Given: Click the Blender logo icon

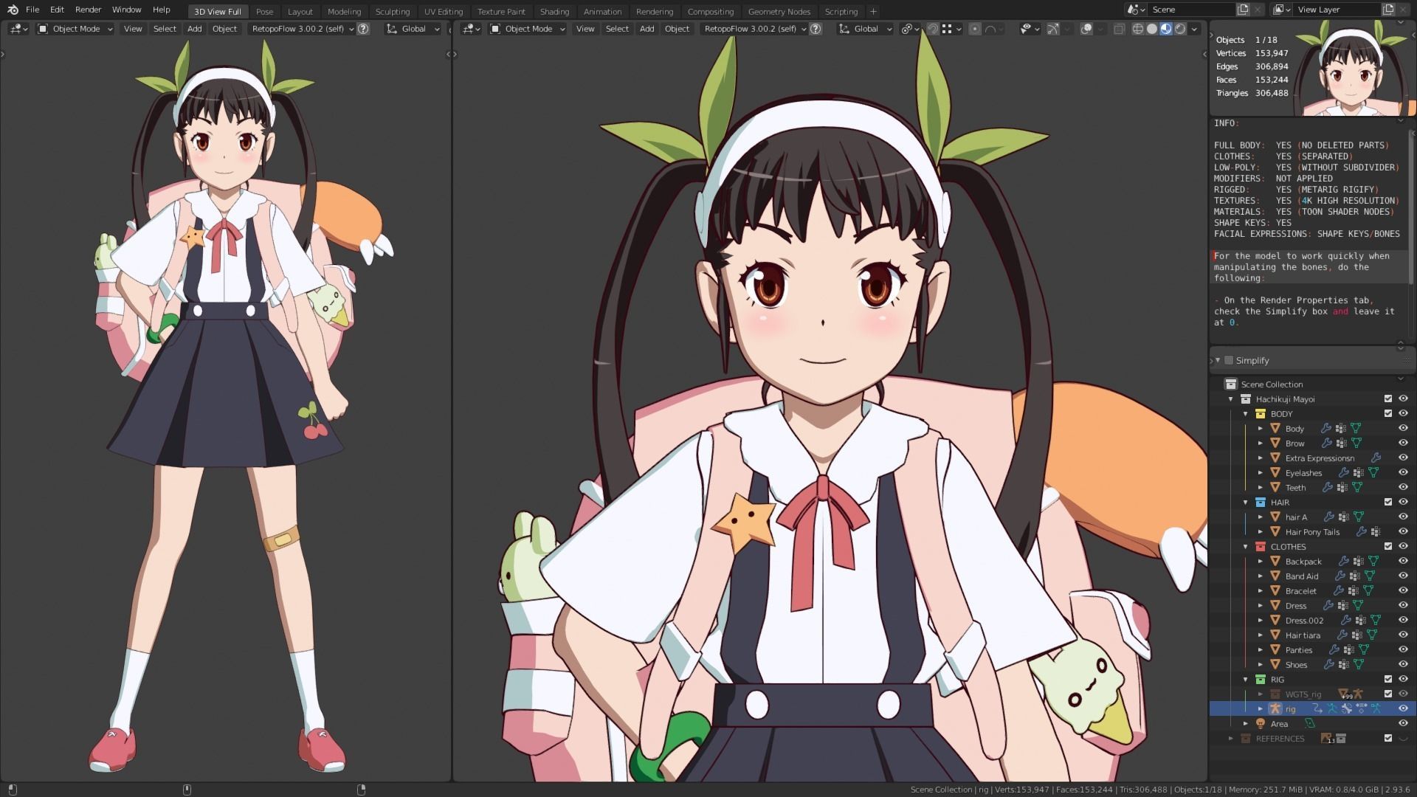Looking at the screenshot, I should pyautogui.click(x=13, y=10).
